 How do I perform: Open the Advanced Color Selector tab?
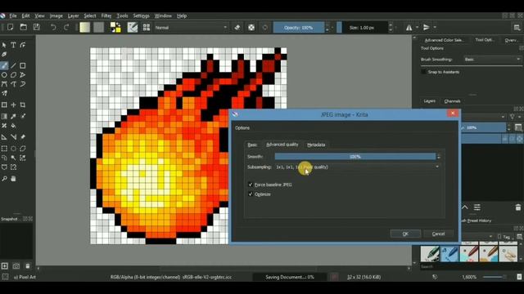(x=444, y=40)
